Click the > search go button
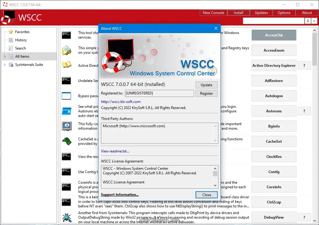Viewport: 319px width, 225px height. (x=314, y=21)
